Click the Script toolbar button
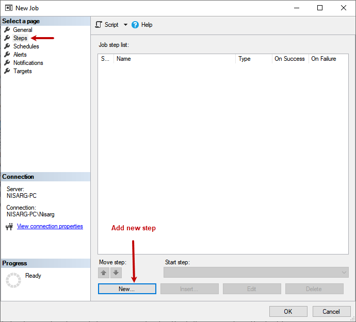Viewport: 356px width, 322px height. [111, 25]
